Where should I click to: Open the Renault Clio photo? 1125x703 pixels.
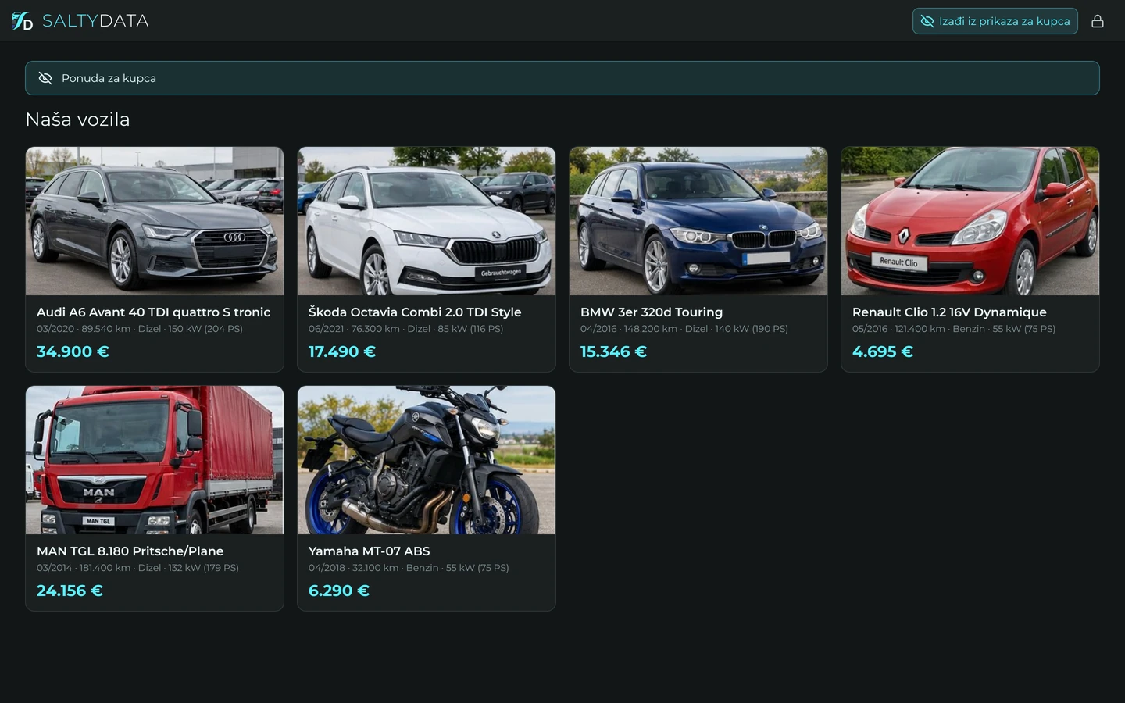click(970, 221)
